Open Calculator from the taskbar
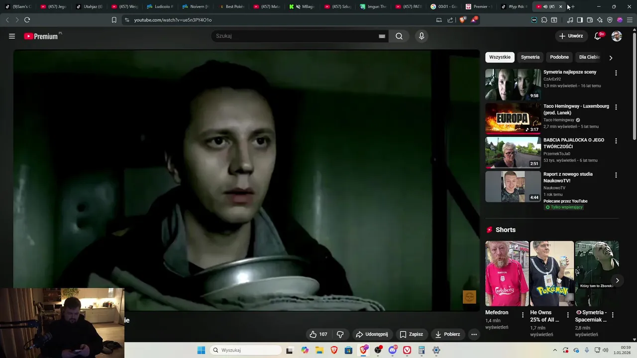 point(422,350)
